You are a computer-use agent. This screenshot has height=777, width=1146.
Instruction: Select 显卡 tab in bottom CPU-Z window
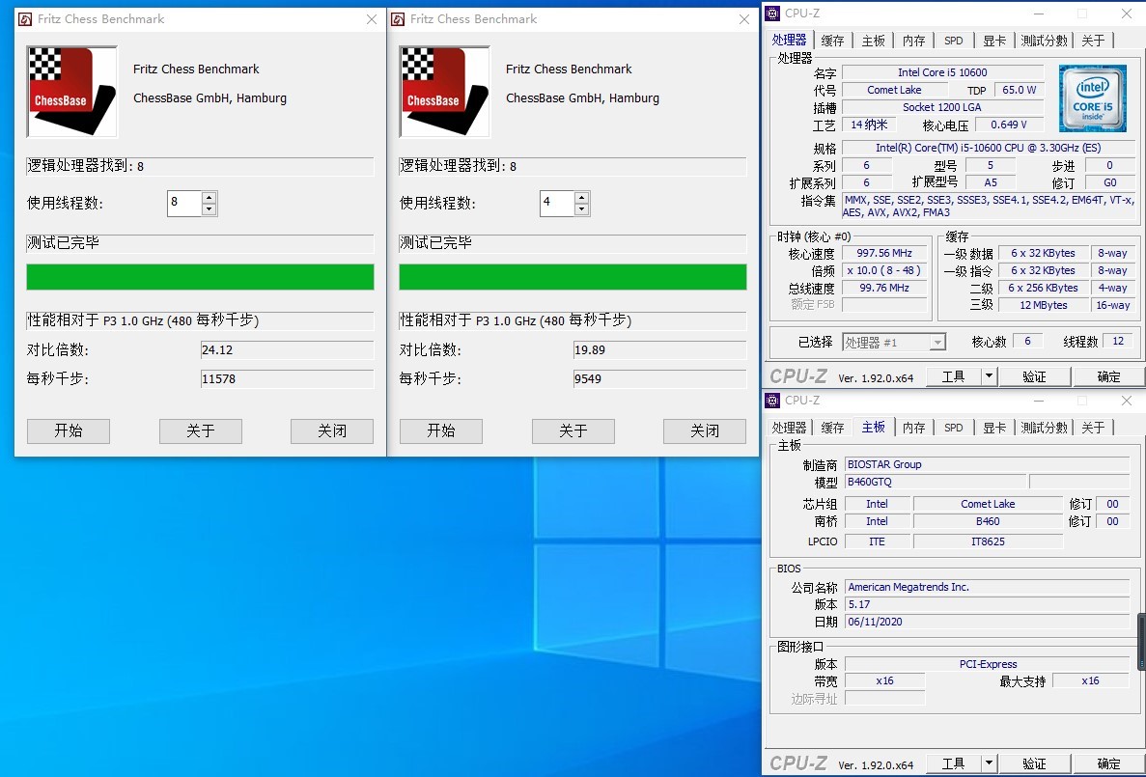click(994, 429)
